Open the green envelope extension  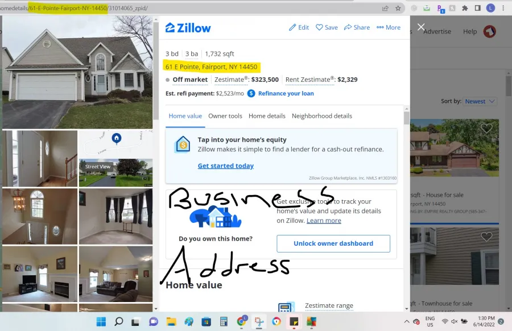427,8
